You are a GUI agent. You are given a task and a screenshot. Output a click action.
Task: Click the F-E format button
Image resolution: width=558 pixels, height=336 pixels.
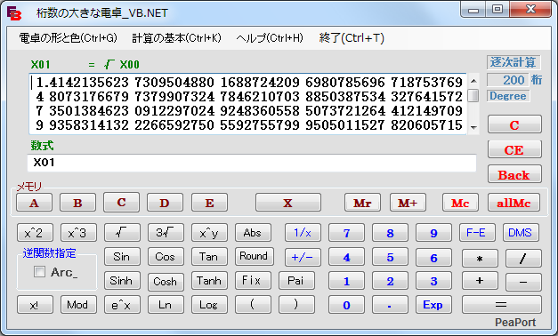click(x=477, y=233)
